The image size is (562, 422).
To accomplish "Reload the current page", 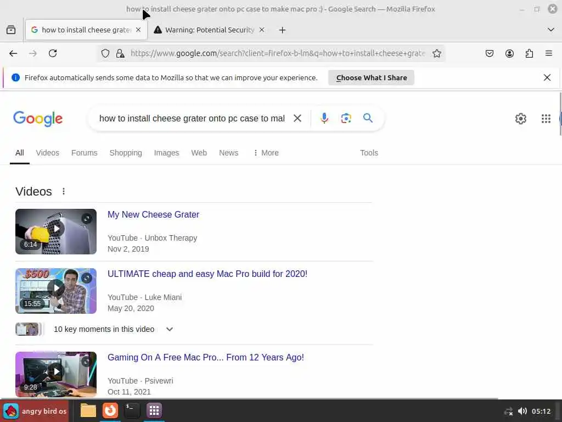I will (x=53, y=53).
